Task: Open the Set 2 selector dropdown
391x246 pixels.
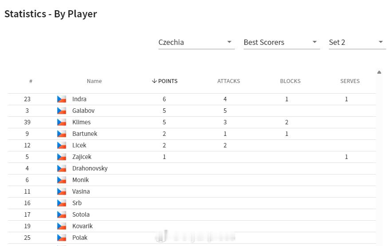Action: (x=357, y=43)
